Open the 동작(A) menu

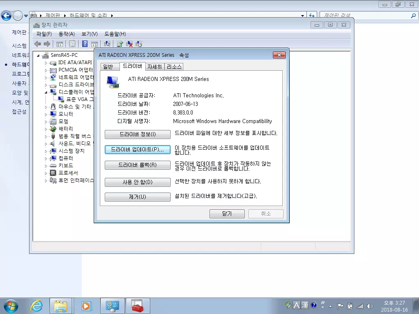[x=67, y=34]
